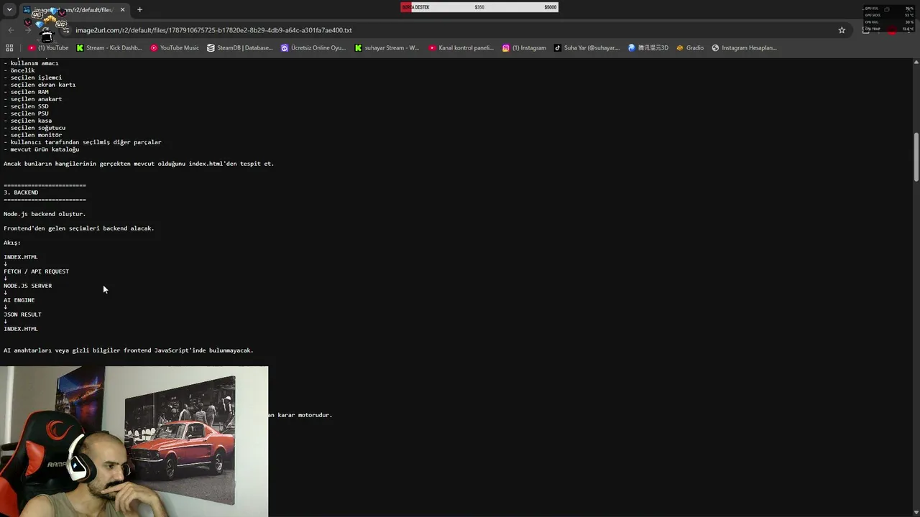The width and height of the screenshot is (920, 517).
Task: Click the line "- seçilen RAM"
Action: click(26, 92)
